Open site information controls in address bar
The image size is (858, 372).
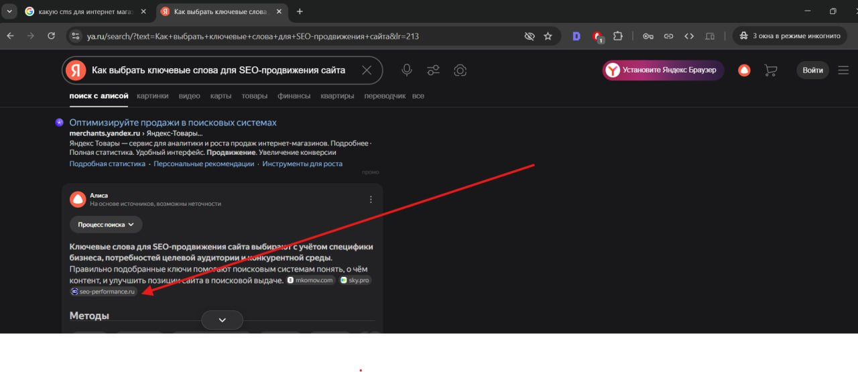75,36
